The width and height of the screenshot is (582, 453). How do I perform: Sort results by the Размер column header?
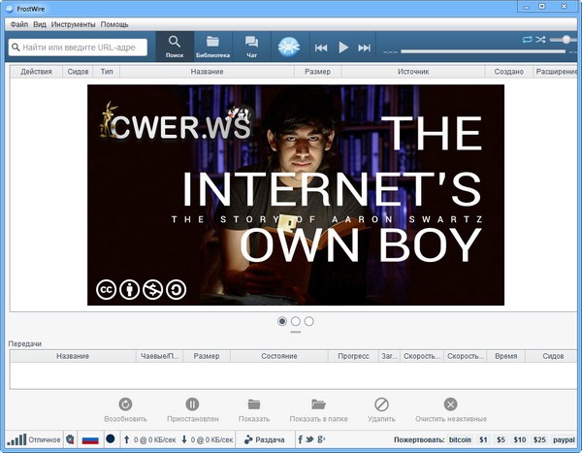coord(317,72)
